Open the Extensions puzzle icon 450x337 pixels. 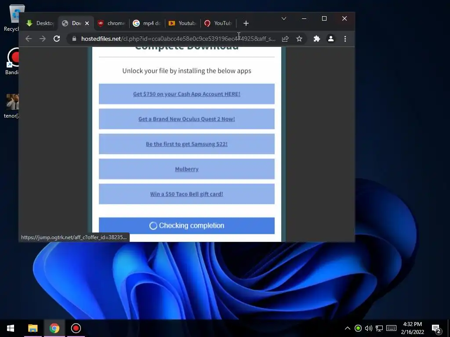pos(316,39)
